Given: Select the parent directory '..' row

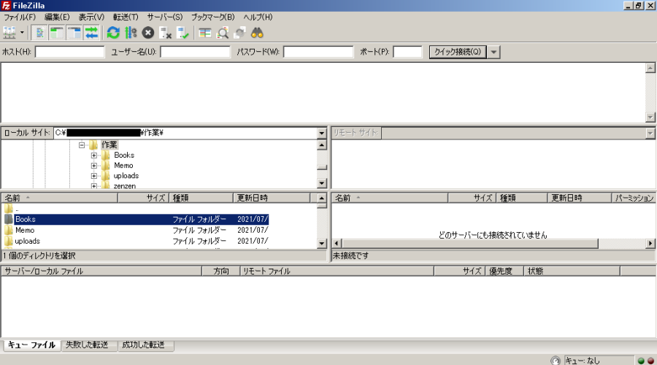Looking at the screenshot, I should coord(159,209).
